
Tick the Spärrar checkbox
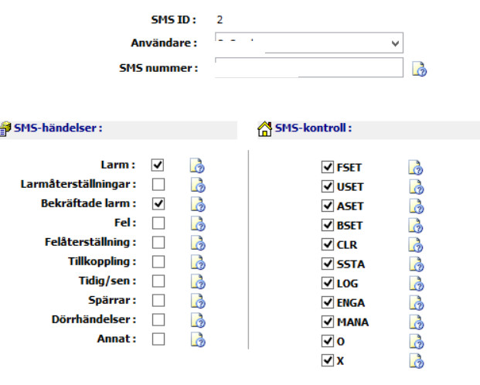coord(158,300)
